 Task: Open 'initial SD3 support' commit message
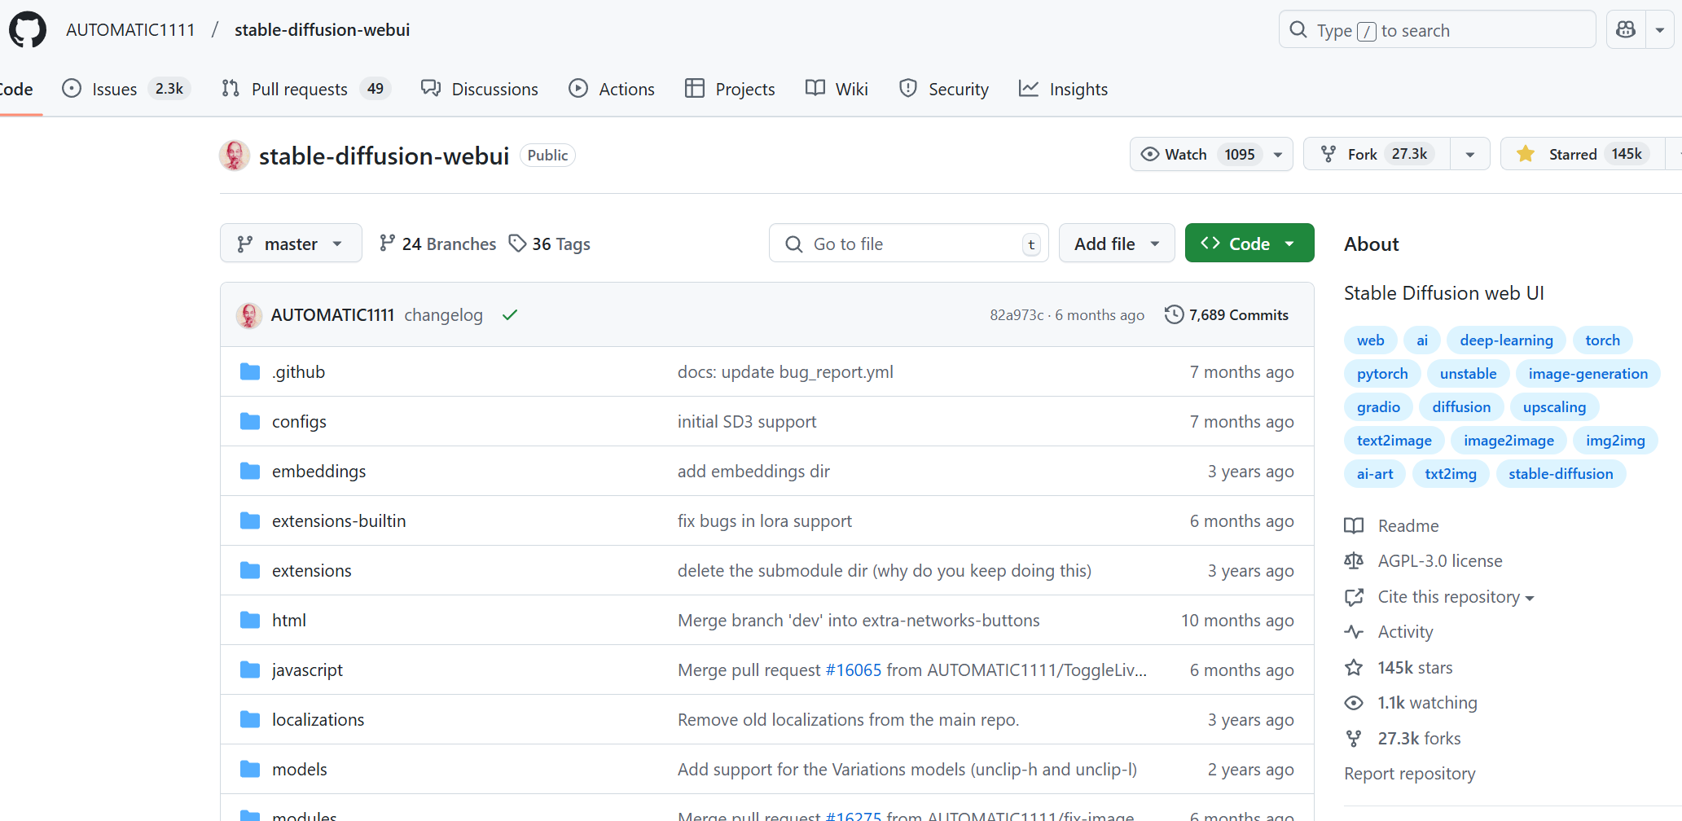point(747,422)
